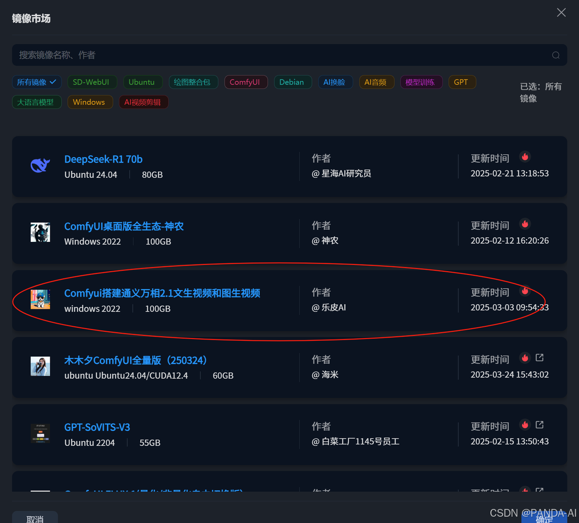Click the 已选：所有镜像 selection label
The height and width of the screenshot is (523, 579).
tap(541, 92)
